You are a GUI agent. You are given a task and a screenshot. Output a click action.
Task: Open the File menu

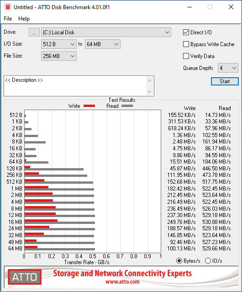tap(8, 19)
